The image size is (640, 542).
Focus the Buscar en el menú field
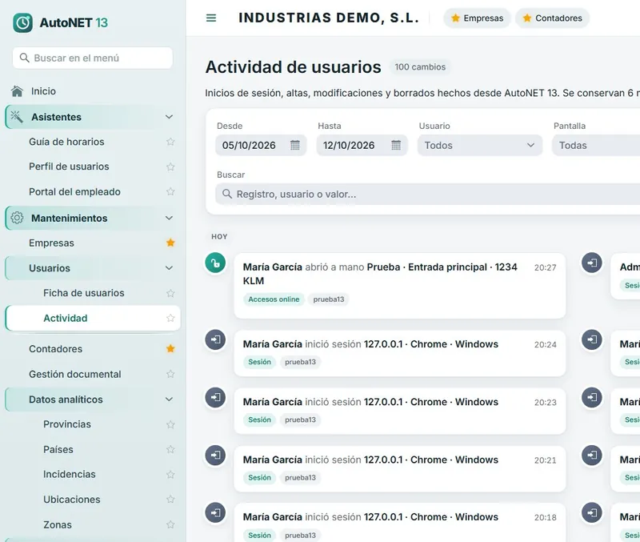93,58
